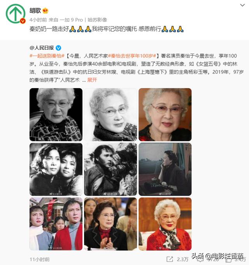Expand full text via 展开 link
This screenshot has width=249, height=265.
pyautogui.click(x=92, y=80)
